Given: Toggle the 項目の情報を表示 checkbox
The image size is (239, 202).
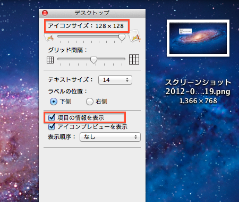Looking at the screenshot, I should click(x=52, y=117).
